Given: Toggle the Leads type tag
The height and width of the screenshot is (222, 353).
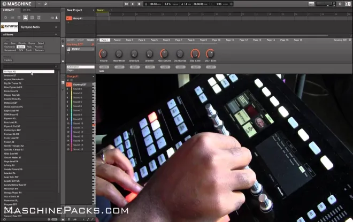Looking at the screenshot, I should click(21, 47).
